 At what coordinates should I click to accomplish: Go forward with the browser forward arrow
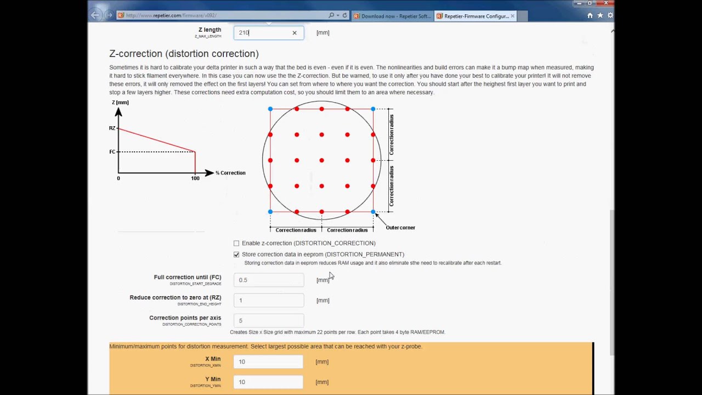pyautogui.click(x=109, y=15)
